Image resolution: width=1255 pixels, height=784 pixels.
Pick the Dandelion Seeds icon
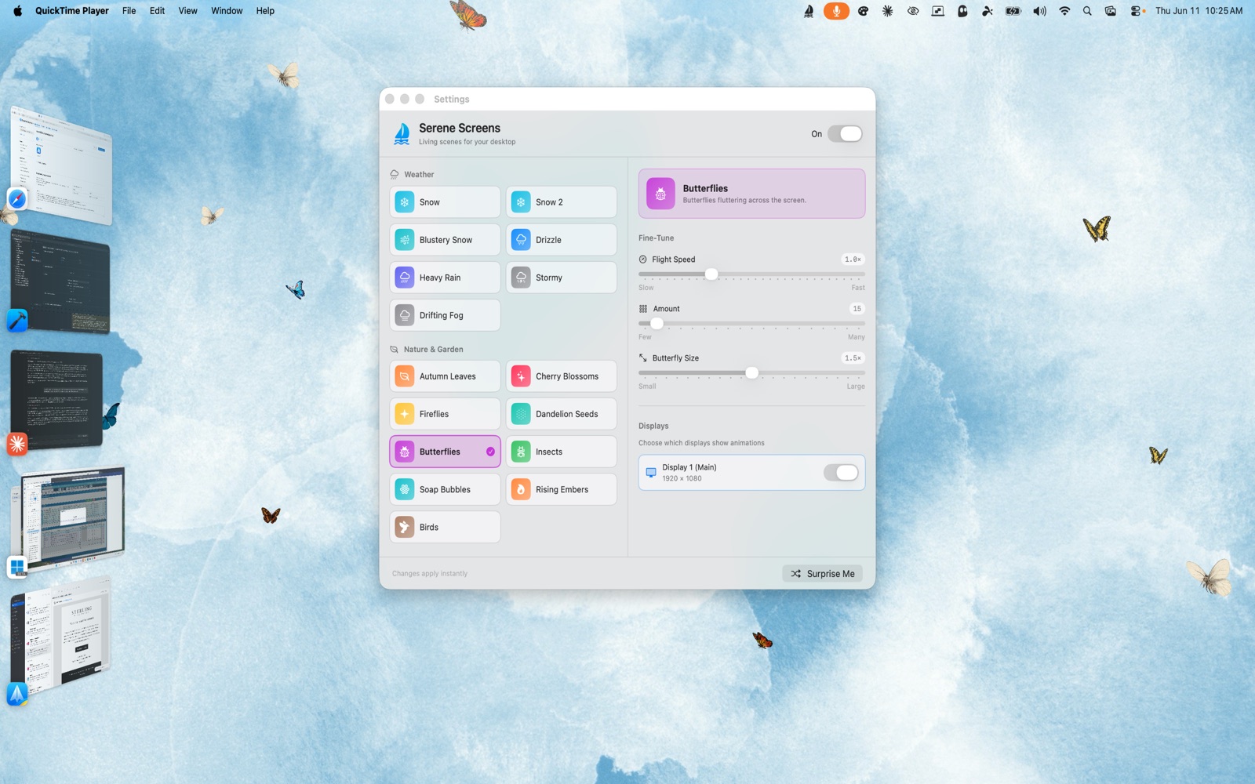coord(521,414)
